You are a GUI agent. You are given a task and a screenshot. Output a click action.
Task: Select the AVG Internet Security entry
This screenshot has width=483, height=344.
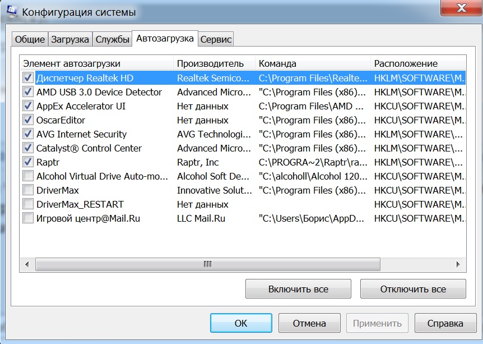coord(81,134)
